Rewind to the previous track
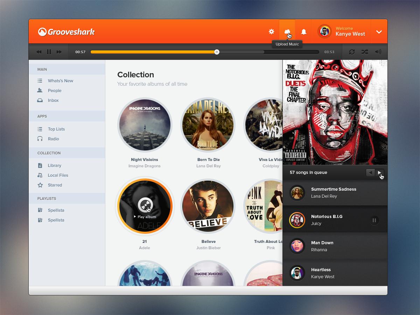Image resolution: width=420 pixels, height=315 pixels. click(x=39, y=52)
